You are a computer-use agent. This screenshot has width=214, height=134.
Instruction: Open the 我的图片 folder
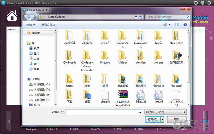pyautogui.click(x=141, y=80)
